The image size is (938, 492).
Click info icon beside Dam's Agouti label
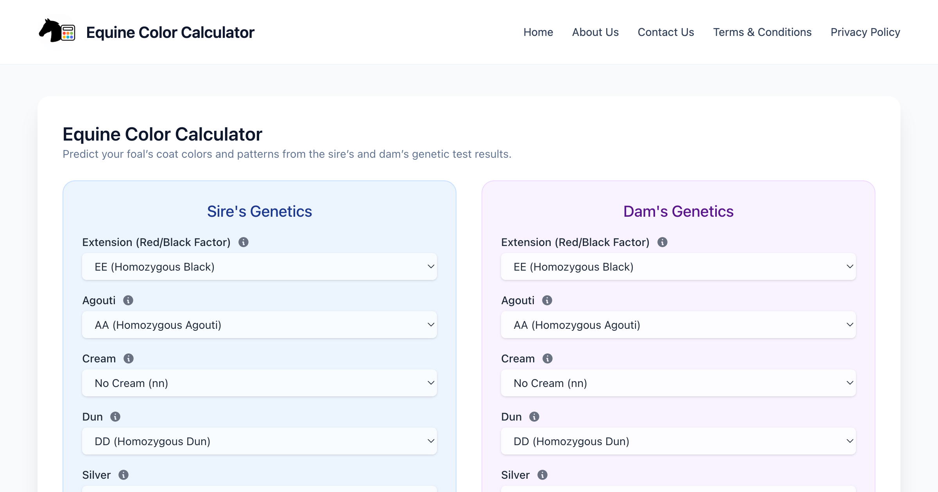[547, 300]
